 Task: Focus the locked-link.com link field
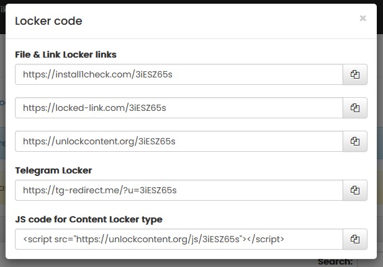click(179, 108)
